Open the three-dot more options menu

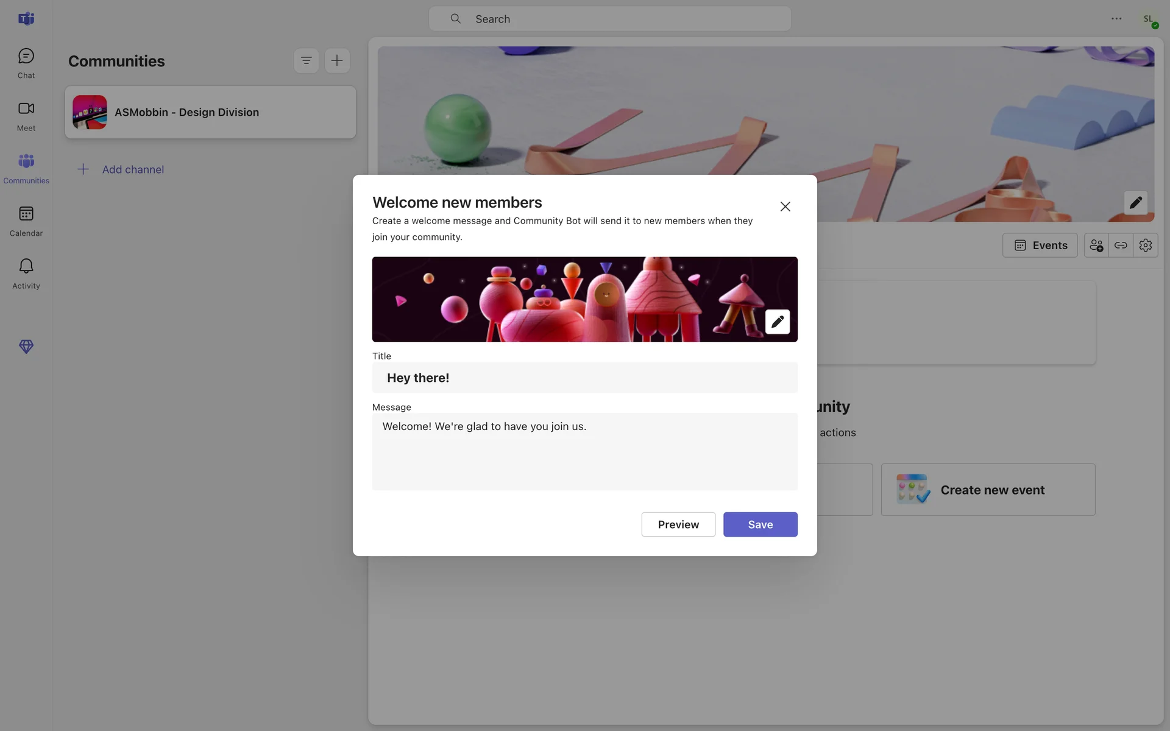click(1116, 19)
